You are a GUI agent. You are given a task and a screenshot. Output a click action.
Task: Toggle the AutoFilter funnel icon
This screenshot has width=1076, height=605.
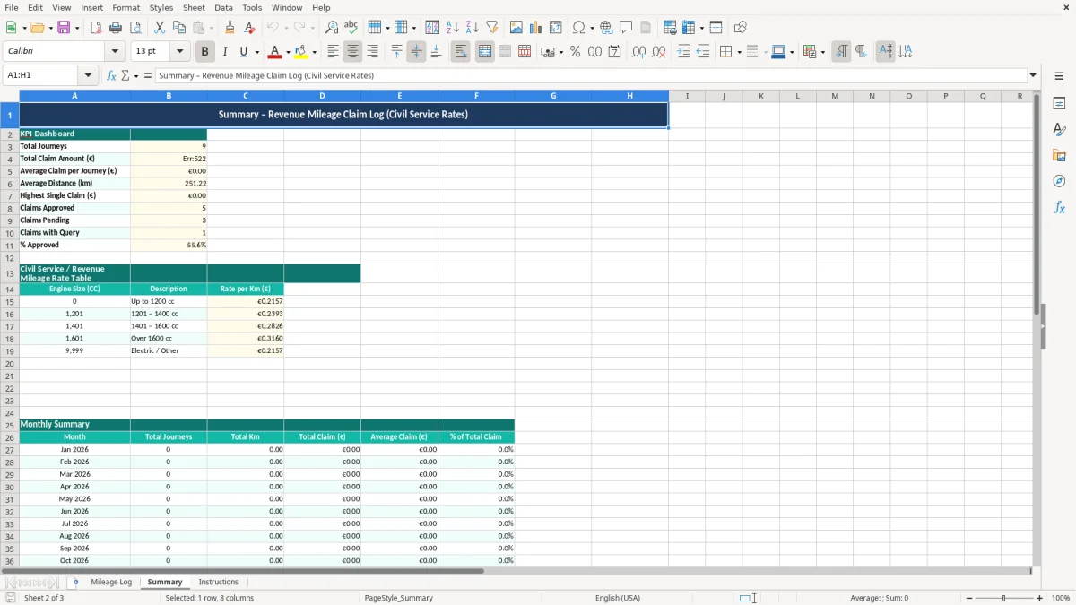pyautogui.click(x=491, y=28)
